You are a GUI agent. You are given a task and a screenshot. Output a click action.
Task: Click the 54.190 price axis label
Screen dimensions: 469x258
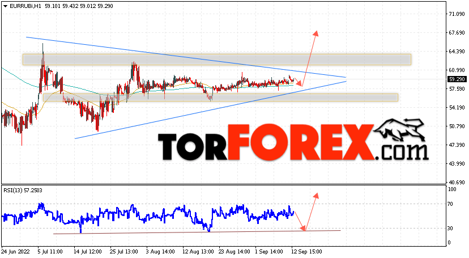click(457, 107)
